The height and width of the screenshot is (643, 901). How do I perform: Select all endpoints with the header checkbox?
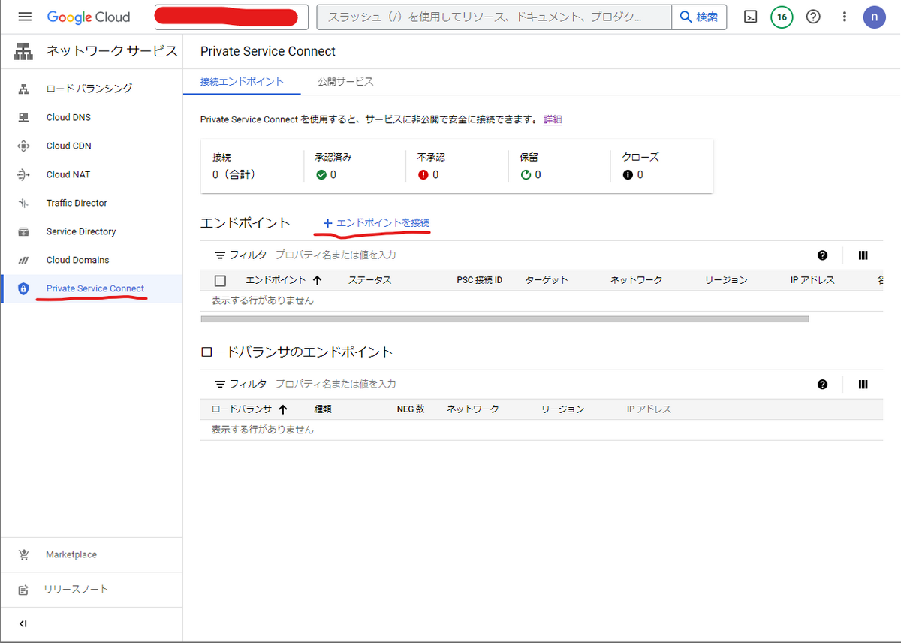tap(220, 280)
